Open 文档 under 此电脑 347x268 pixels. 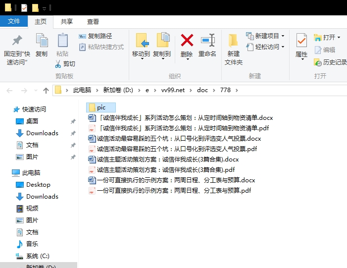[27, 232]
